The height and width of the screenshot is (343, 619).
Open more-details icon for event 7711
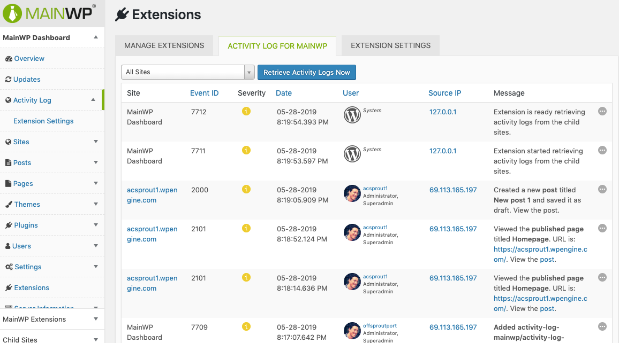(602, 151)
